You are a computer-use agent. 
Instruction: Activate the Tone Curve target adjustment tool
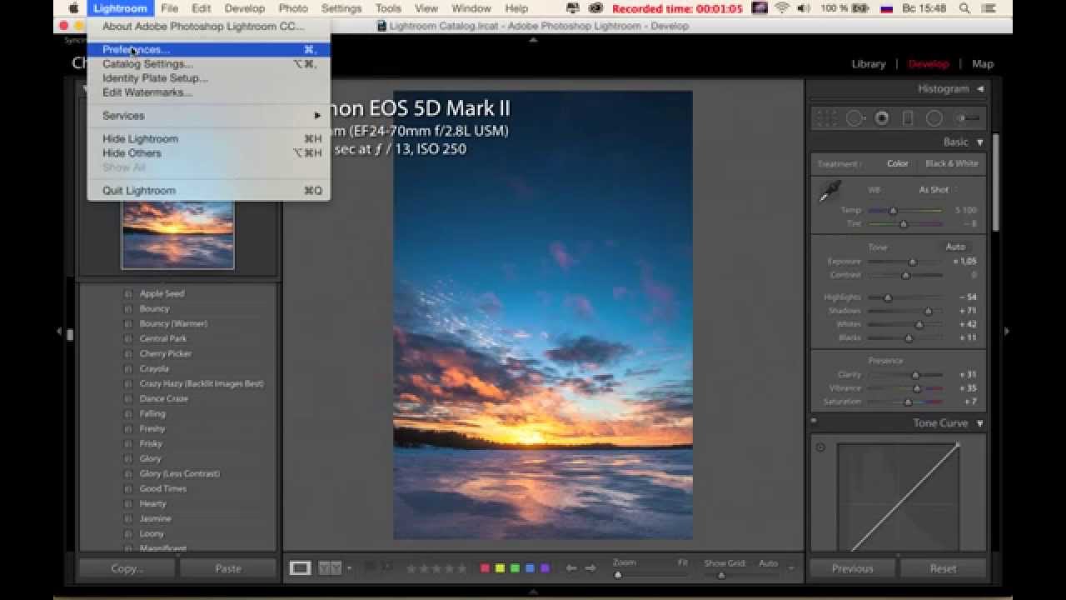coord(820,447)
